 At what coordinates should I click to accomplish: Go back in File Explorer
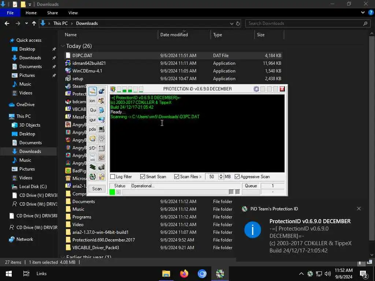click(x=7, y=23)
